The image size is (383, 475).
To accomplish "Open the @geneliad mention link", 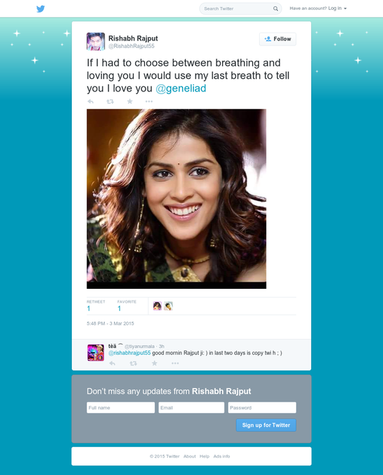I will [180, 89].
